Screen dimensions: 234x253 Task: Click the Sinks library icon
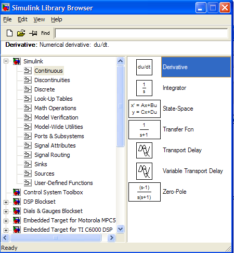click(x=28, y=164)
